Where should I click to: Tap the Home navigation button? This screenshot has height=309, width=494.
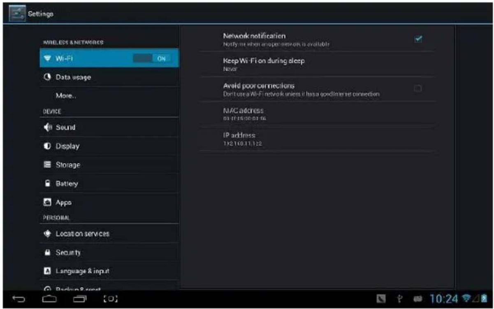pos(50,299)
